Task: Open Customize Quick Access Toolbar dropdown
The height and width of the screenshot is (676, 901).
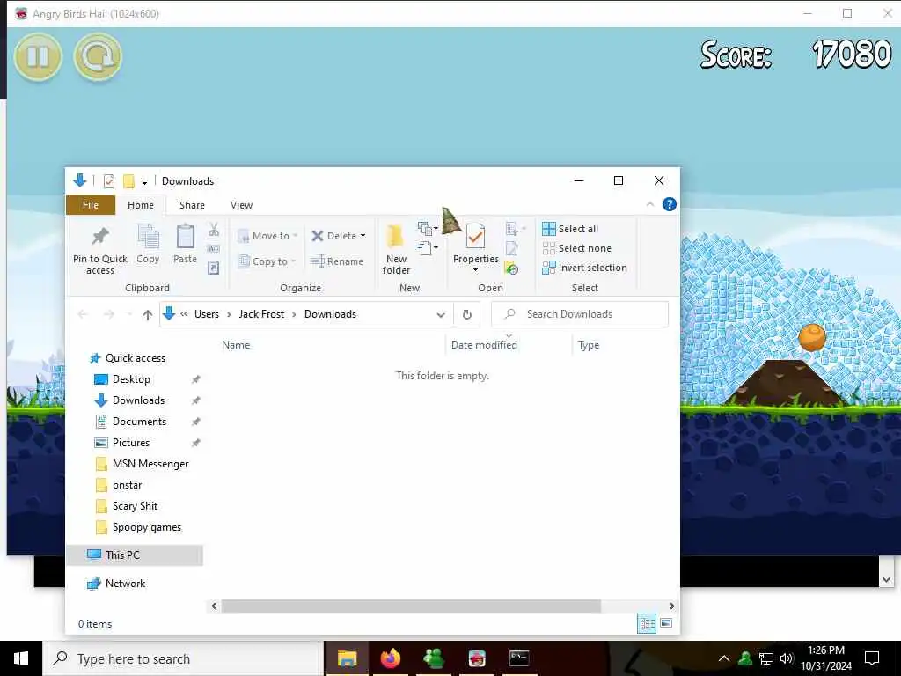Action: (x=145, y=181)
